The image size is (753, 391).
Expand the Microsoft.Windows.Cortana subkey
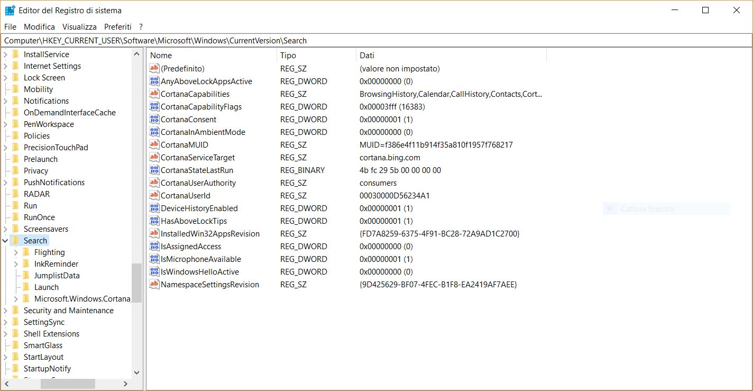coord(16,299)
